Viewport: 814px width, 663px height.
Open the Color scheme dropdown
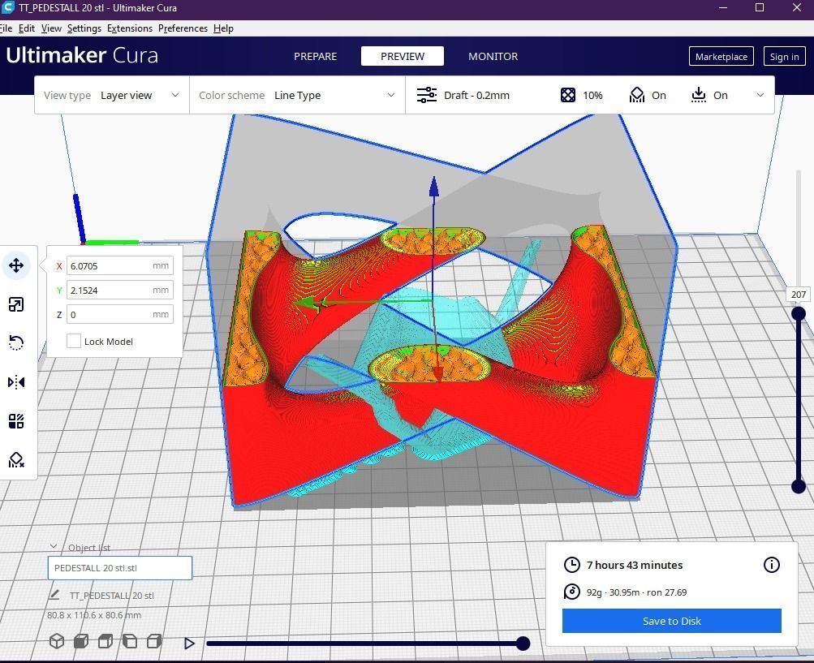click(x=298, y=95)
